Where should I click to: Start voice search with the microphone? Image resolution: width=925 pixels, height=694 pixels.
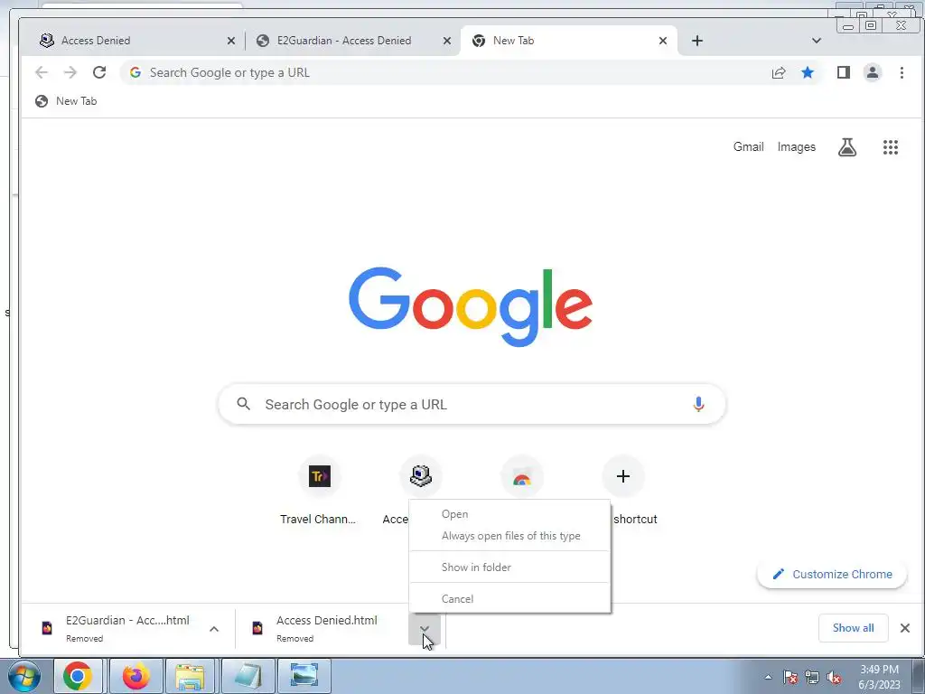point(698,404)
